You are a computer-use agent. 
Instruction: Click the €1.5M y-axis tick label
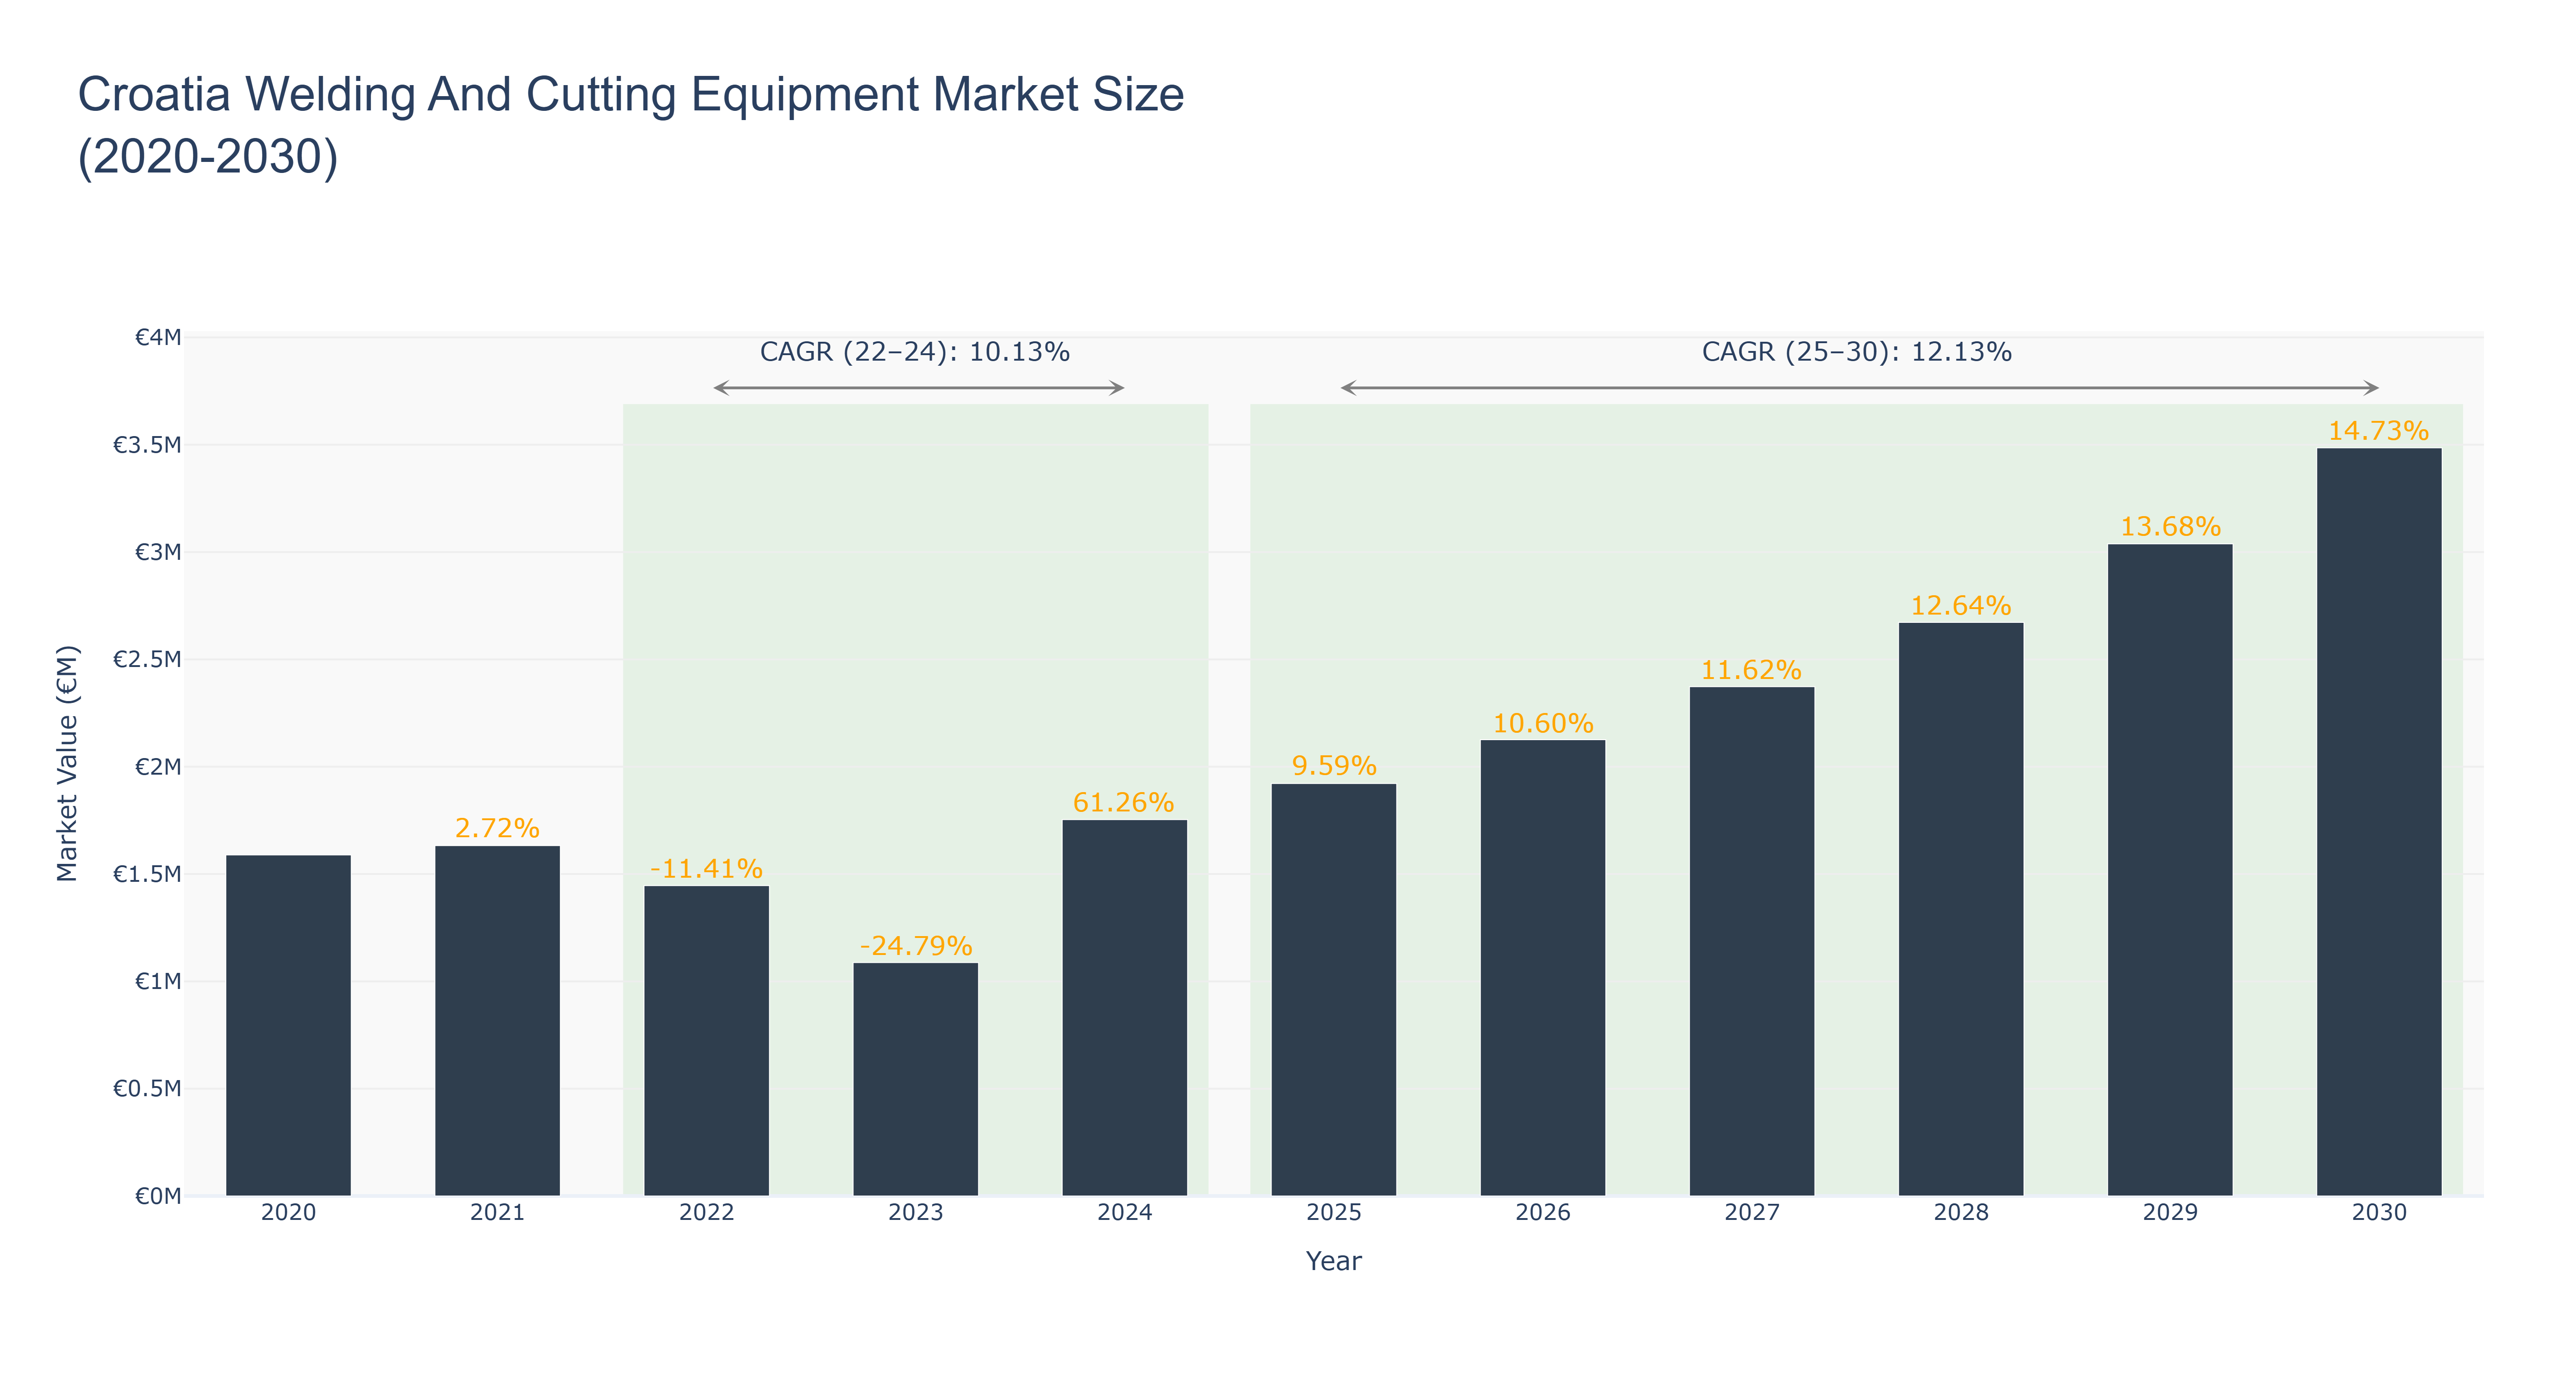pyautogui.click(x=147, y=874)
